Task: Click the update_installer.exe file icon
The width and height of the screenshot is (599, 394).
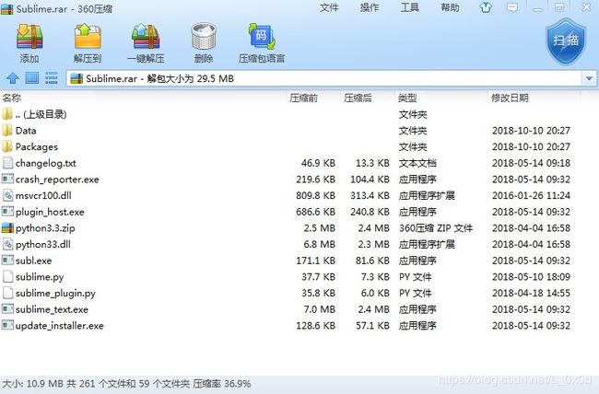Action: tap(7, 325)
